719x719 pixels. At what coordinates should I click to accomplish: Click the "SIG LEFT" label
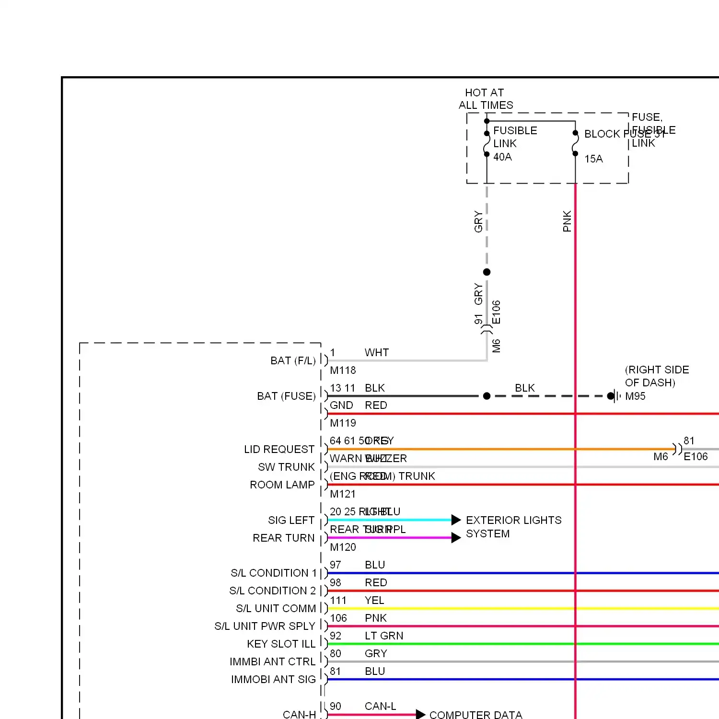pos(291,520)
